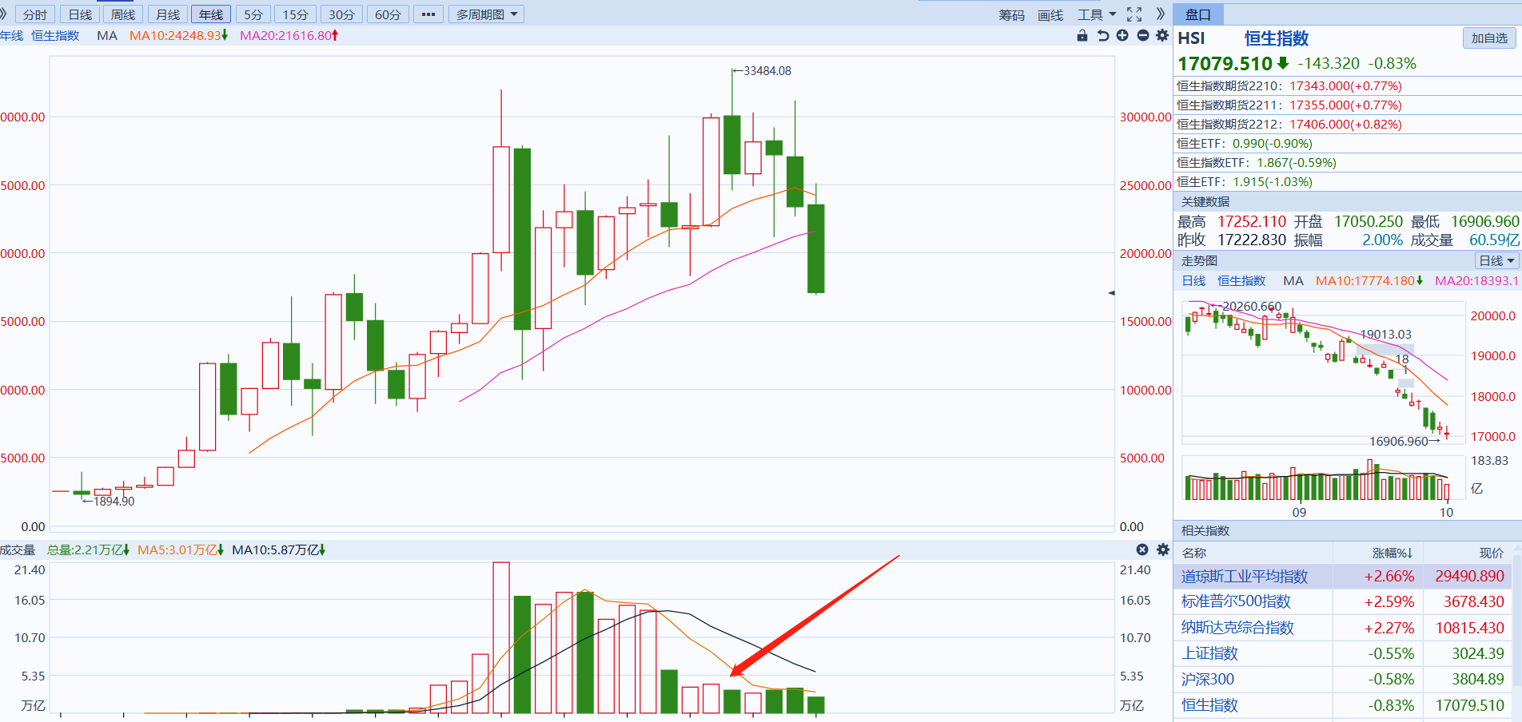Select 15分 period
The height and width of the screenshot is (722, 1522).
click(295, 14)
